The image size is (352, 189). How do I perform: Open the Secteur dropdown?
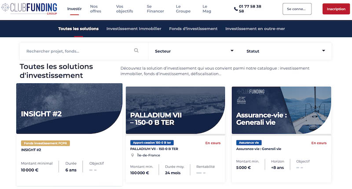tap(194, 51)
